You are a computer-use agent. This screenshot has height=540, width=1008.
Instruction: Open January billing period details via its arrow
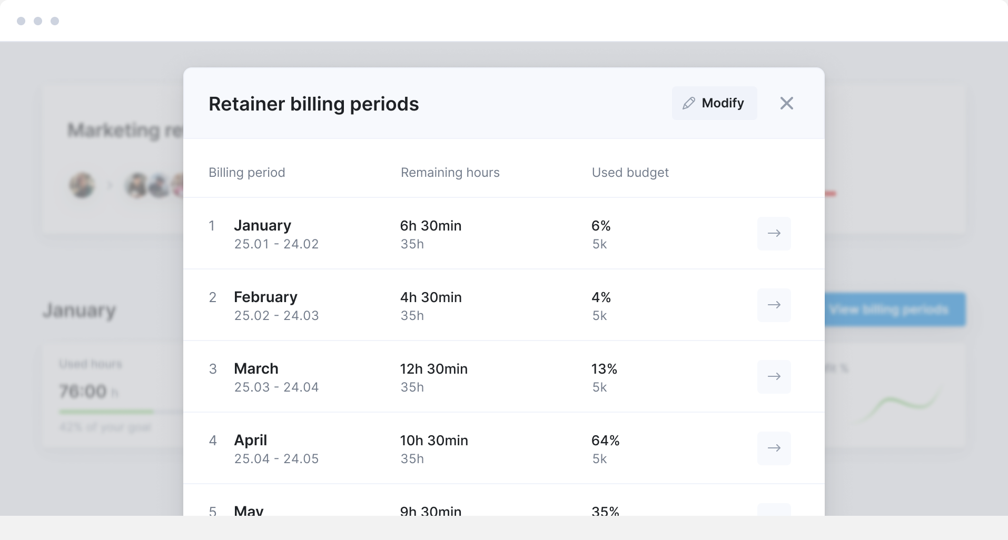(774, 234)
